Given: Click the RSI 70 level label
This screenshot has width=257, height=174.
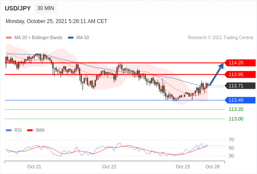Looking at the screenshot, I should pyautogui.click(x=231, y=140).
